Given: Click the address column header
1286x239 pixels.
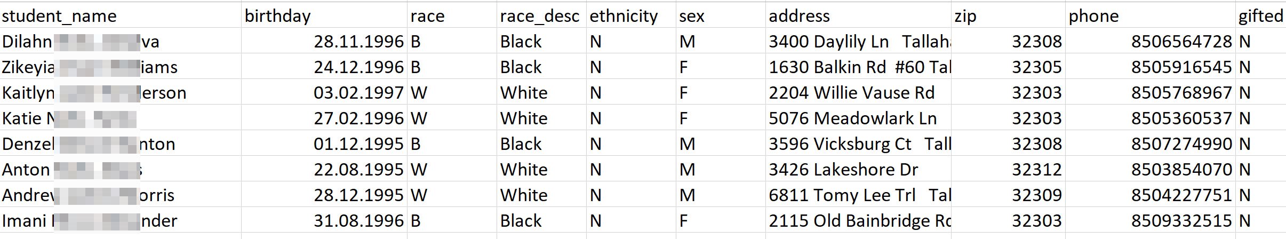Looking at the screenshot, I should tap(799, 16).
